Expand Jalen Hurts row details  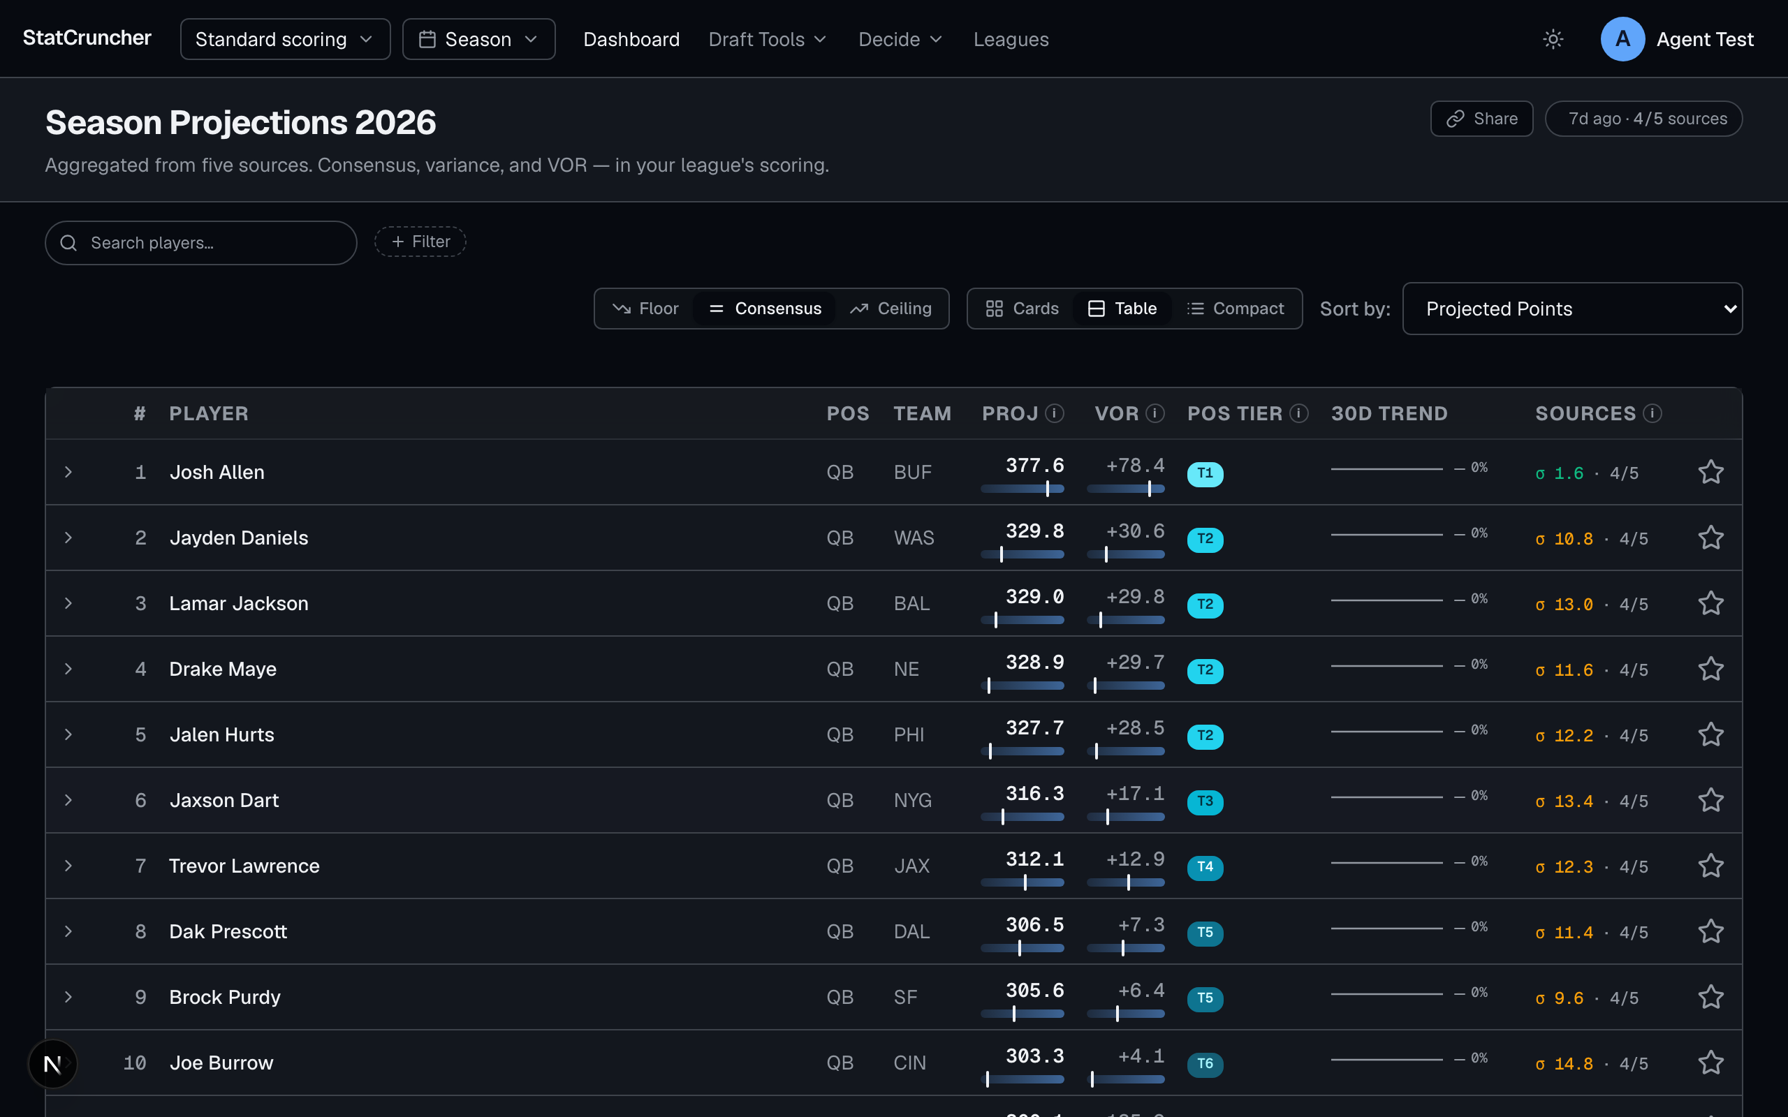[68, 734]
